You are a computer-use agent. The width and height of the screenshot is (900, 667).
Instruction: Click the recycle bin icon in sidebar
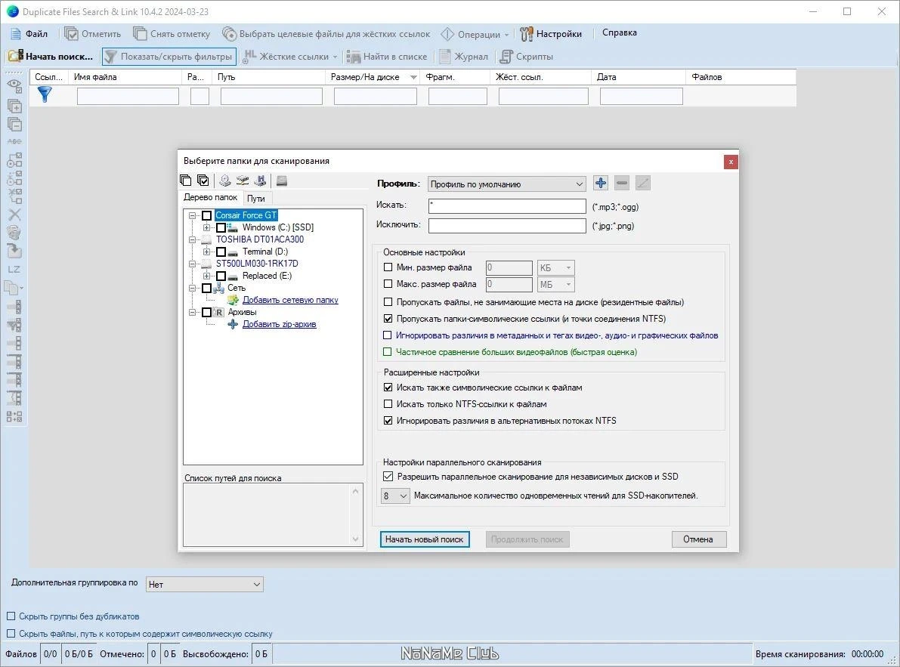pyautogui.click(x=14, y=232)
